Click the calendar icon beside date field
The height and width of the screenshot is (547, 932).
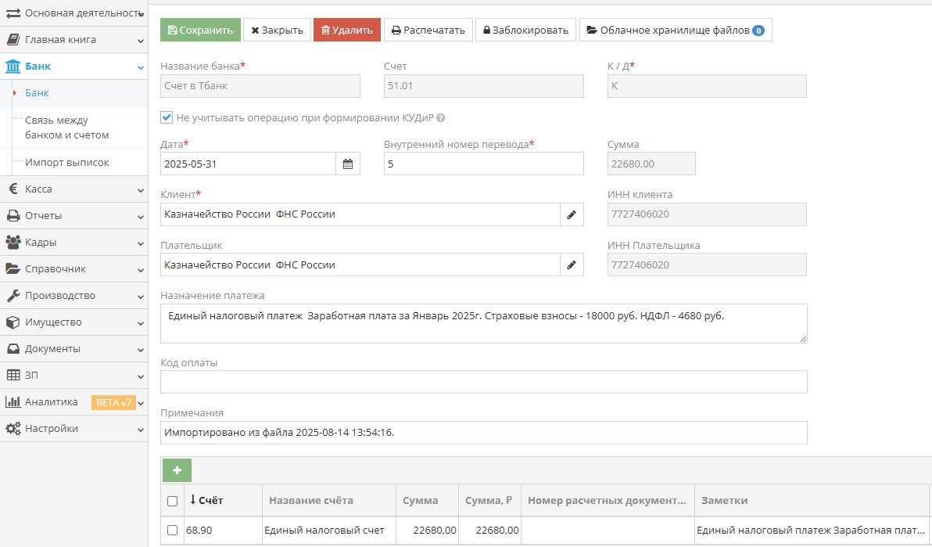[348, 164]
